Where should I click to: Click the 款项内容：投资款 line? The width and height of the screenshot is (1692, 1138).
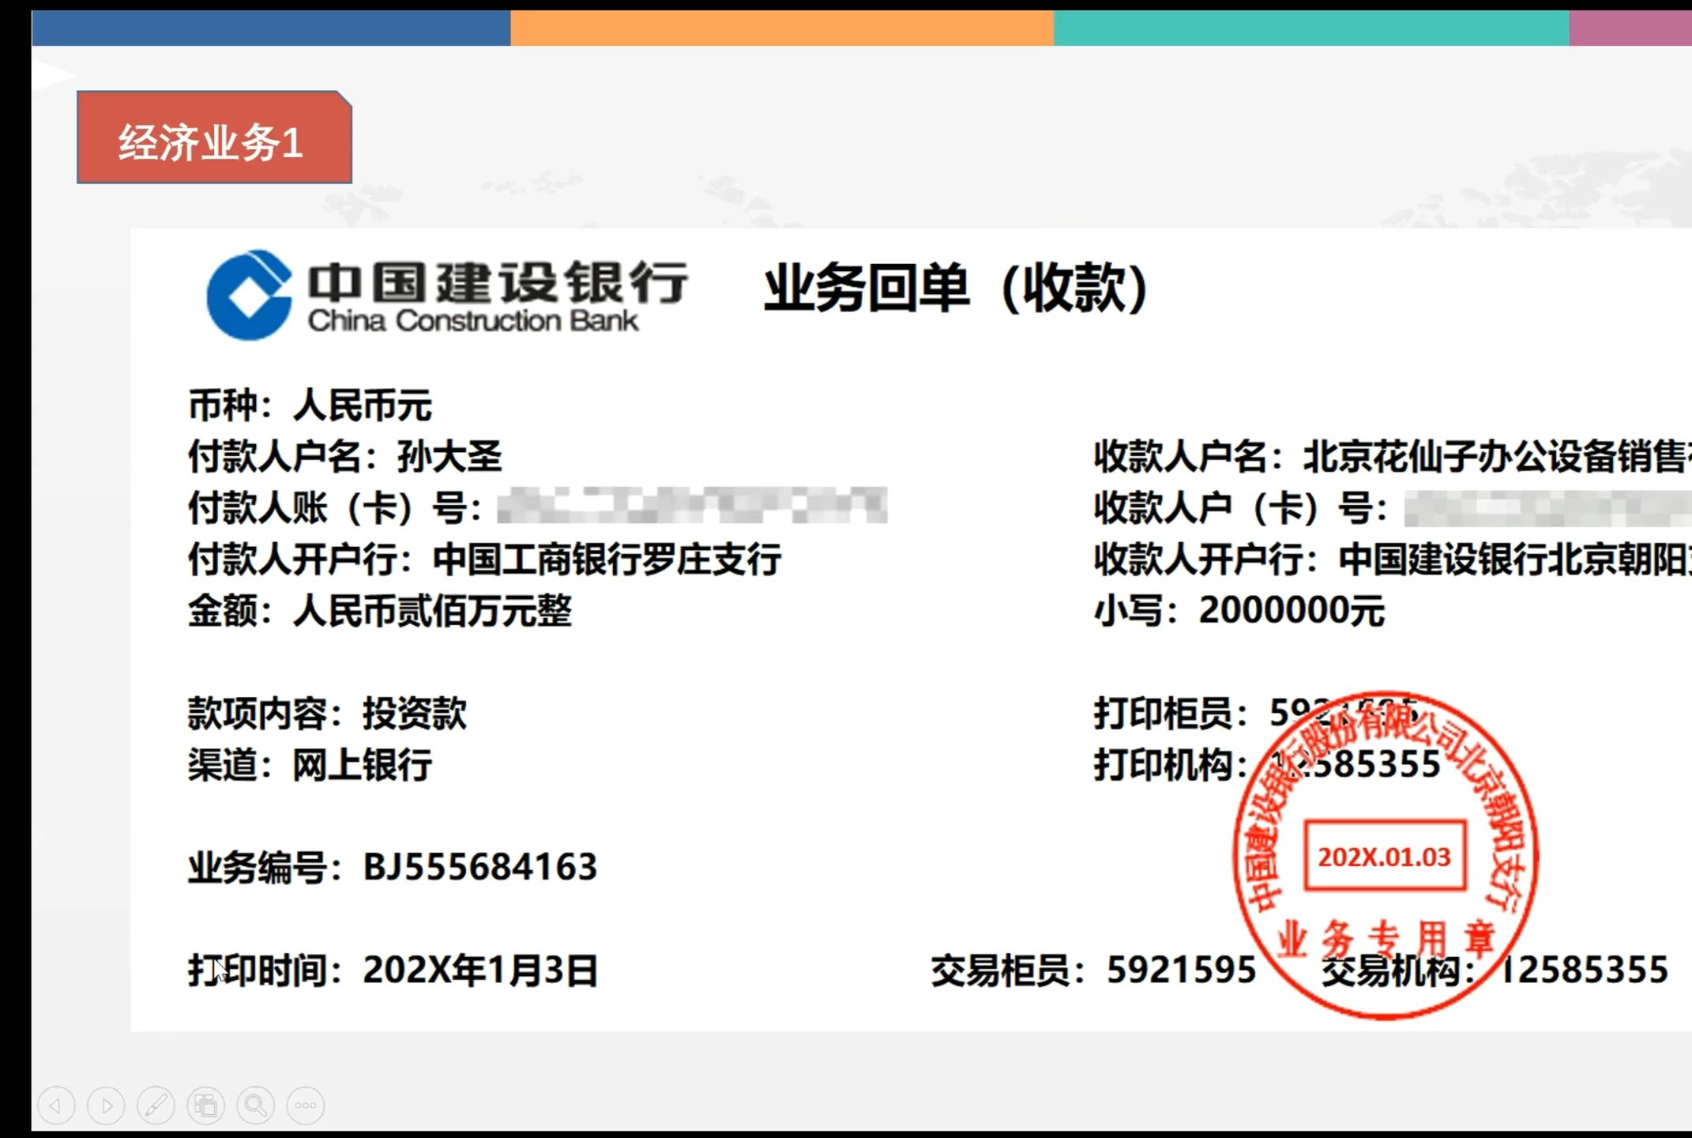[x=327, y=714]
